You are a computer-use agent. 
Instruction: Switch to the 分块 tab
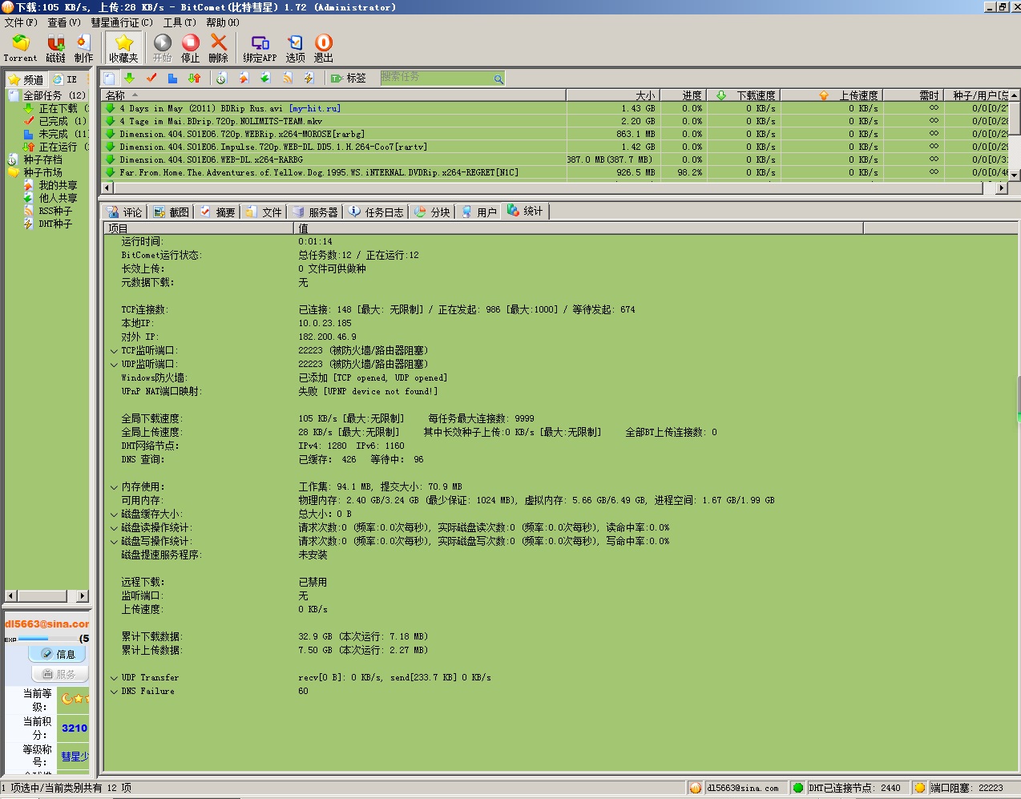point(433,212)
